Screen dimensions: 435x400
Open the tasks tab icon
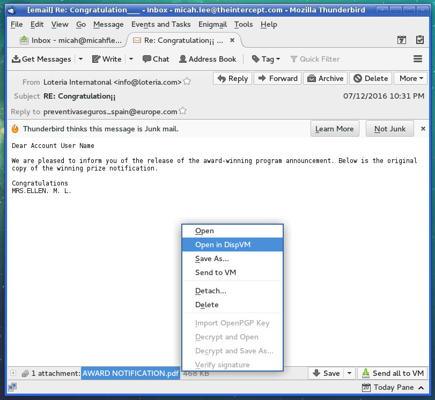[420, 40]
